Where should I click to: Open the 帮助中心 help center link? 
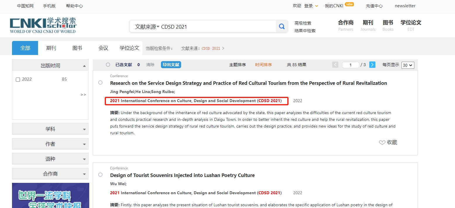point(74,6)
